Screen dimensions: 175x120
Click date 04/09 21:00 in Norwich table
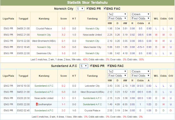pyautogui.click(x=23, y=28)
